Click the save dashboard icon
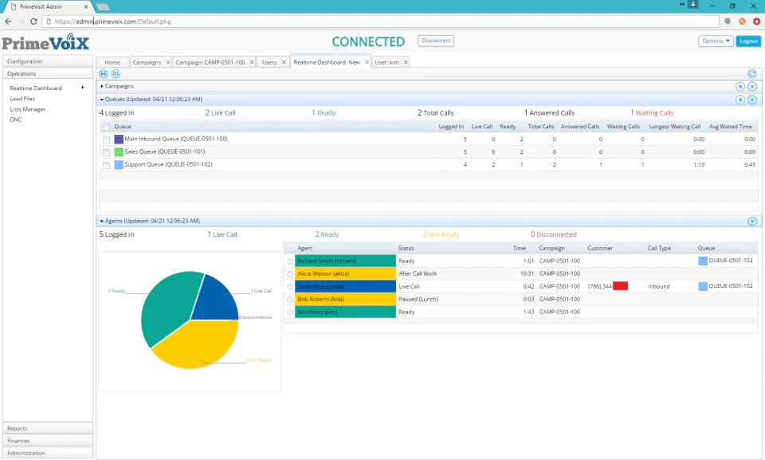Screen dimensions: 765x460 (x=104, y=73)
